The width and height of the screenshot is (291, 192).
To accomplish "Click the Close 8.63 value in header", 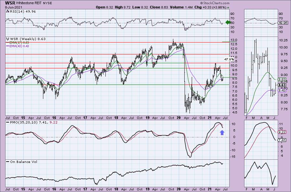I will [x=159, y=7].
